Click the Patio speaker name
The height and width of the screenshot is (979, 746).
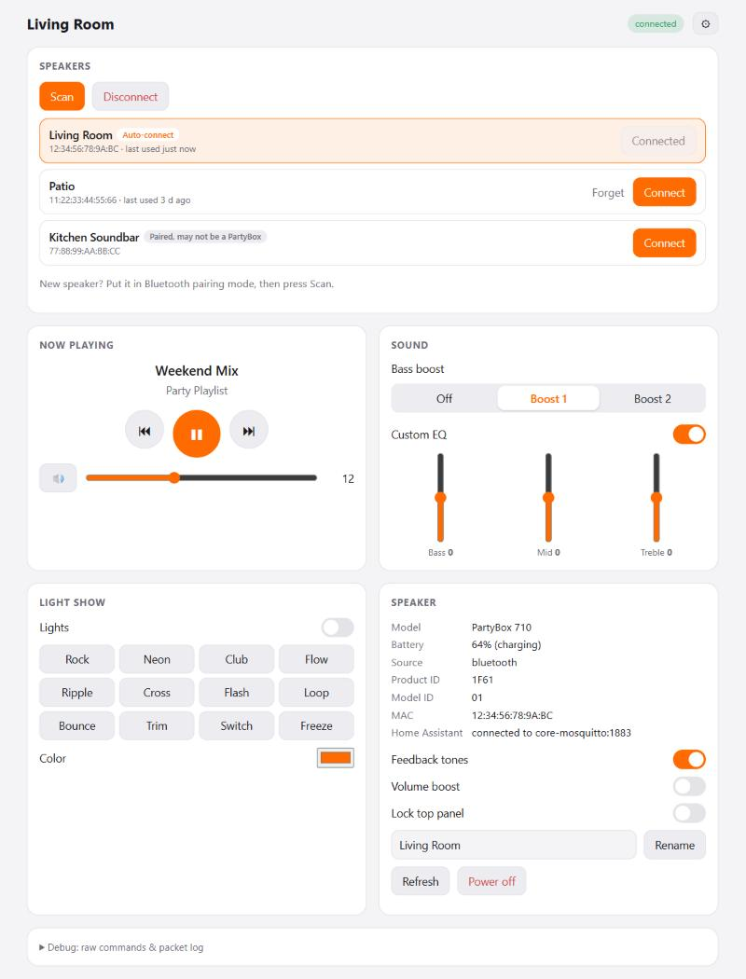62,186
